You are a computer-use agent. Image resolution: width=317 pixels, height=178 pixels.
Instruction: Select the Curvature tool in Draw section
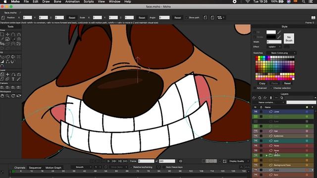tap(19, 35)
